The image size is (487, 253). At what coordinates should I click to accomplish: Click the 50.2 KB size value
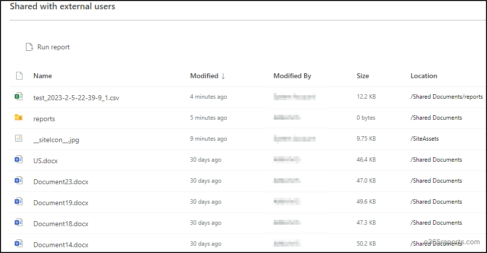click(366, 244)
